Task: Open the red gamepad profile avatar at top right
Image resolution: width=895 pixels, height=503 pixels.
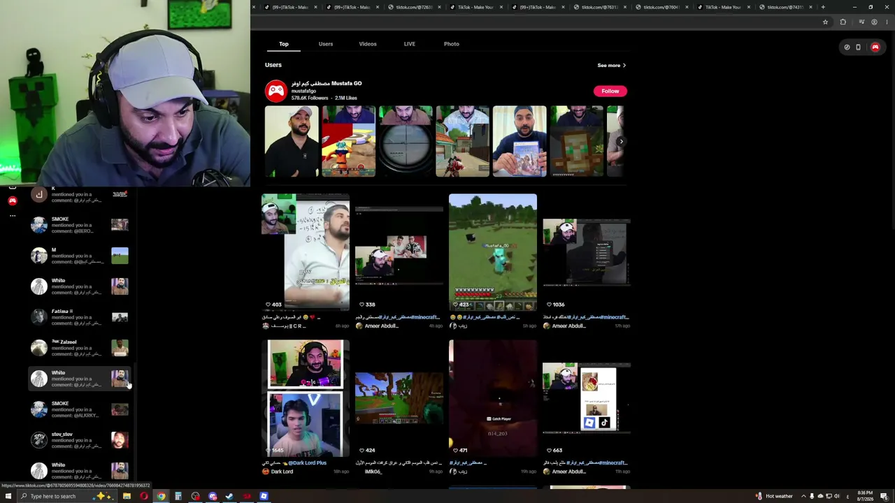Action: [x=875, y=48]
